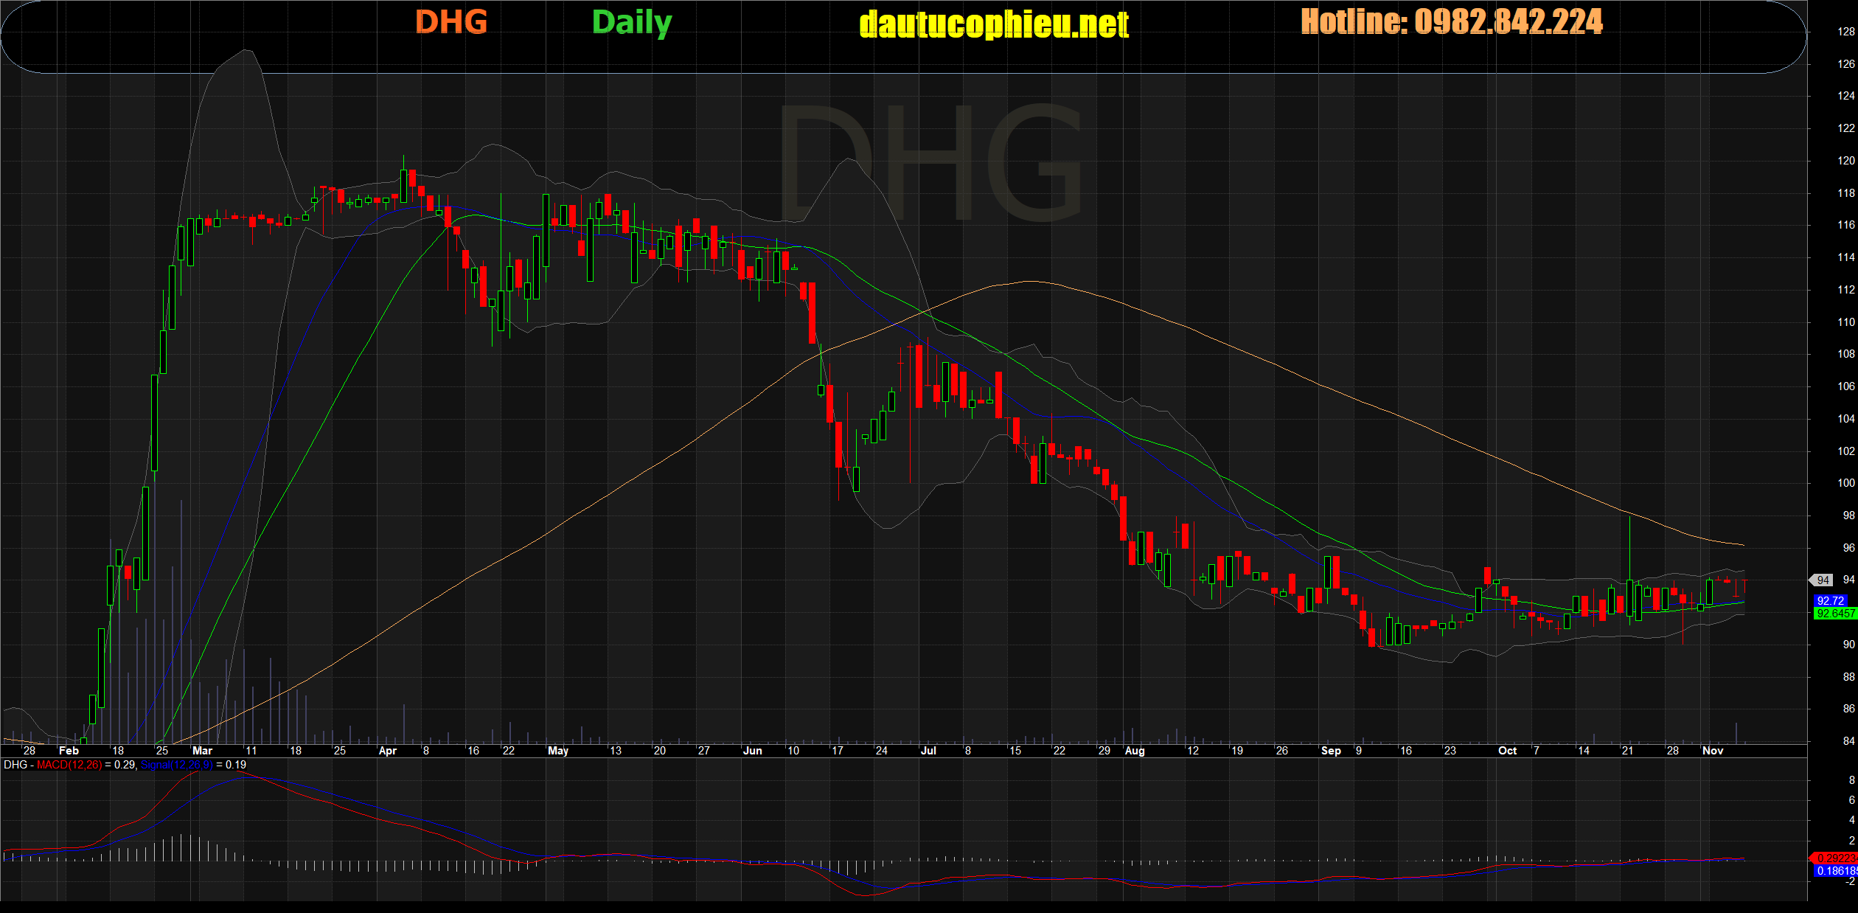Click the Oct month label on time axis
The height and width of the screenshot is (913, 1858).
tap(1507, 751)
